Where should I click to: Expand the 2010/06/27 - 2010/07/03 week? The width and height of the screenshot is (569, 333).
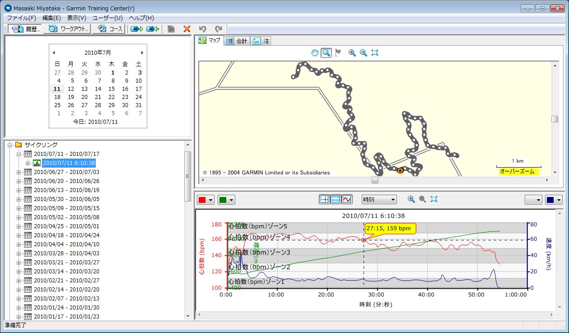[x=19, y=172]
